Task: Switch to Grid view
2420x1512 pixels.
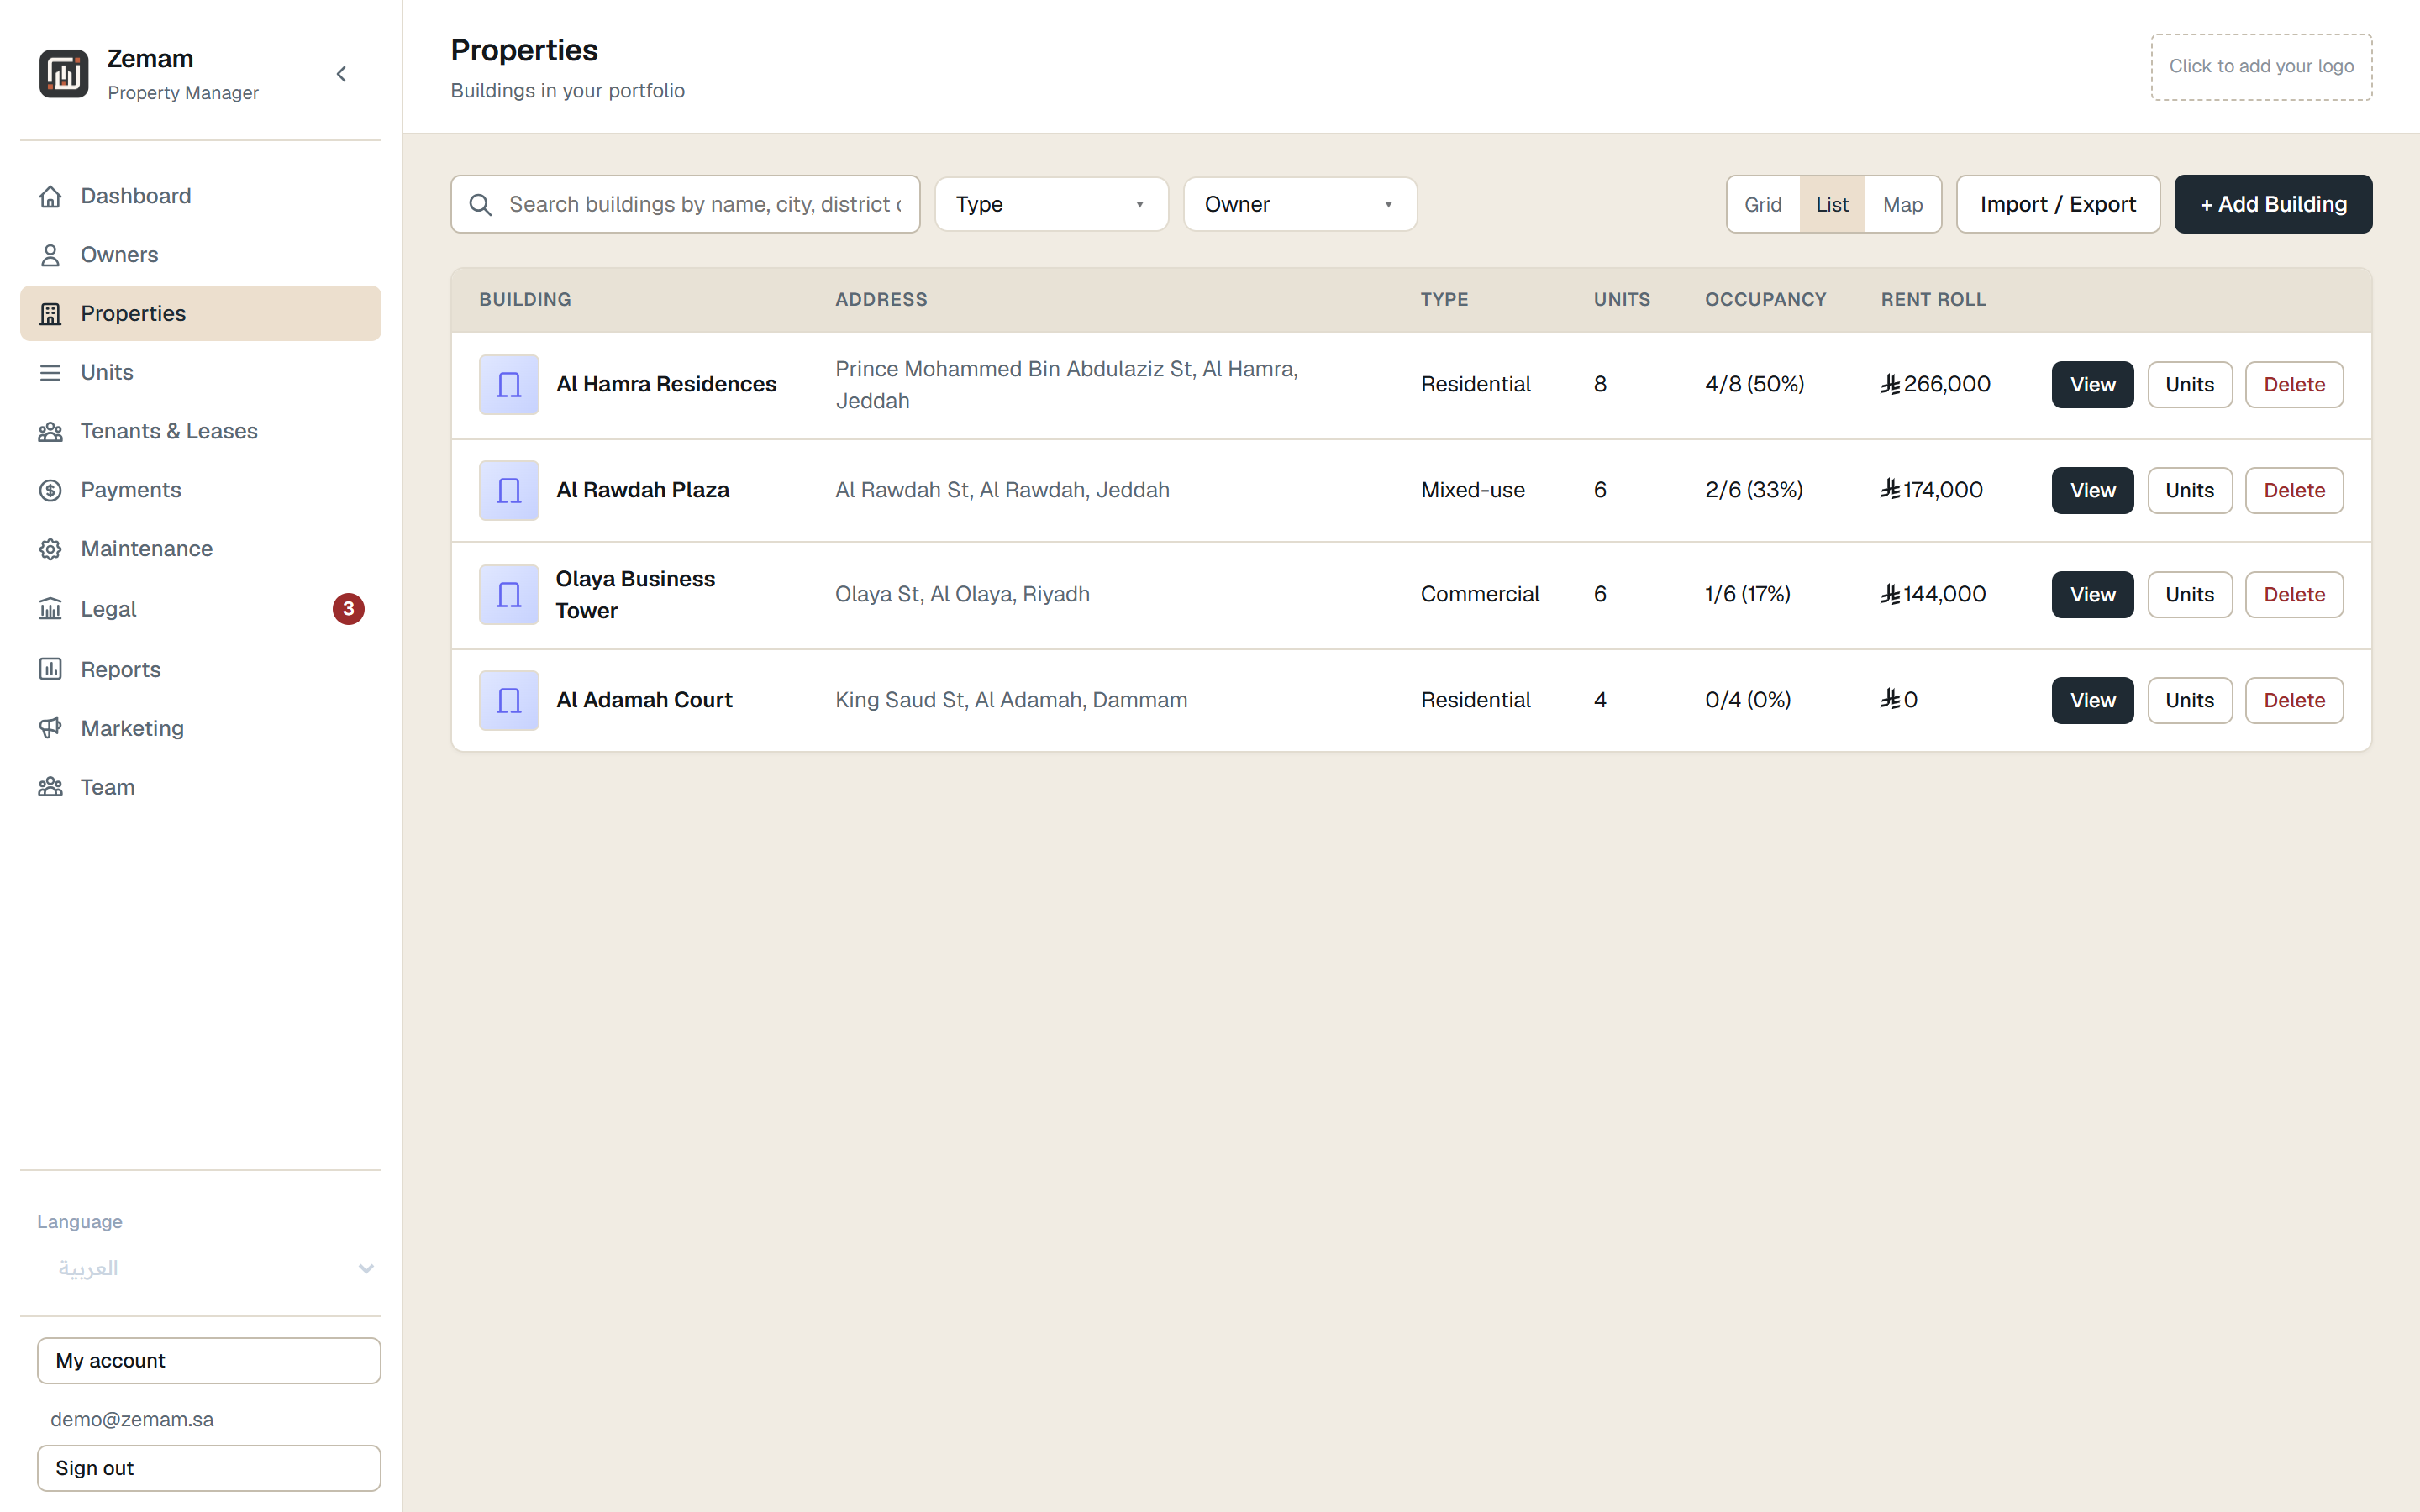Action: 1763,205
